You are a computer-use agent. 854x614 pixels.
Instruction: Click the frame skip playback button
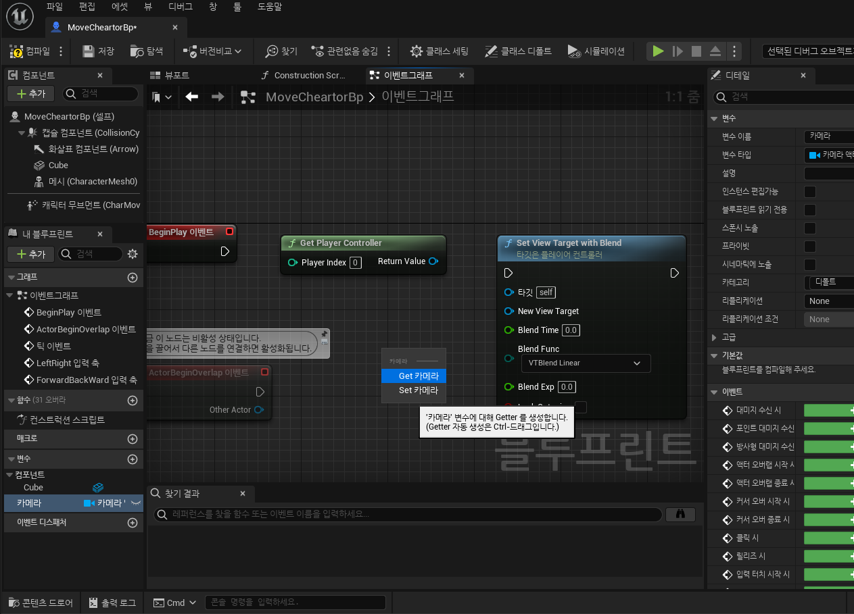pos(678,51)
